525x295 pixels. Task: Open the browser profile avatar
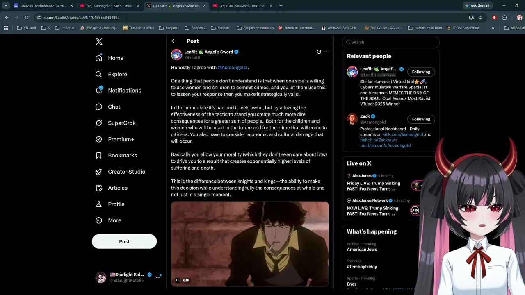coord(519,18)
